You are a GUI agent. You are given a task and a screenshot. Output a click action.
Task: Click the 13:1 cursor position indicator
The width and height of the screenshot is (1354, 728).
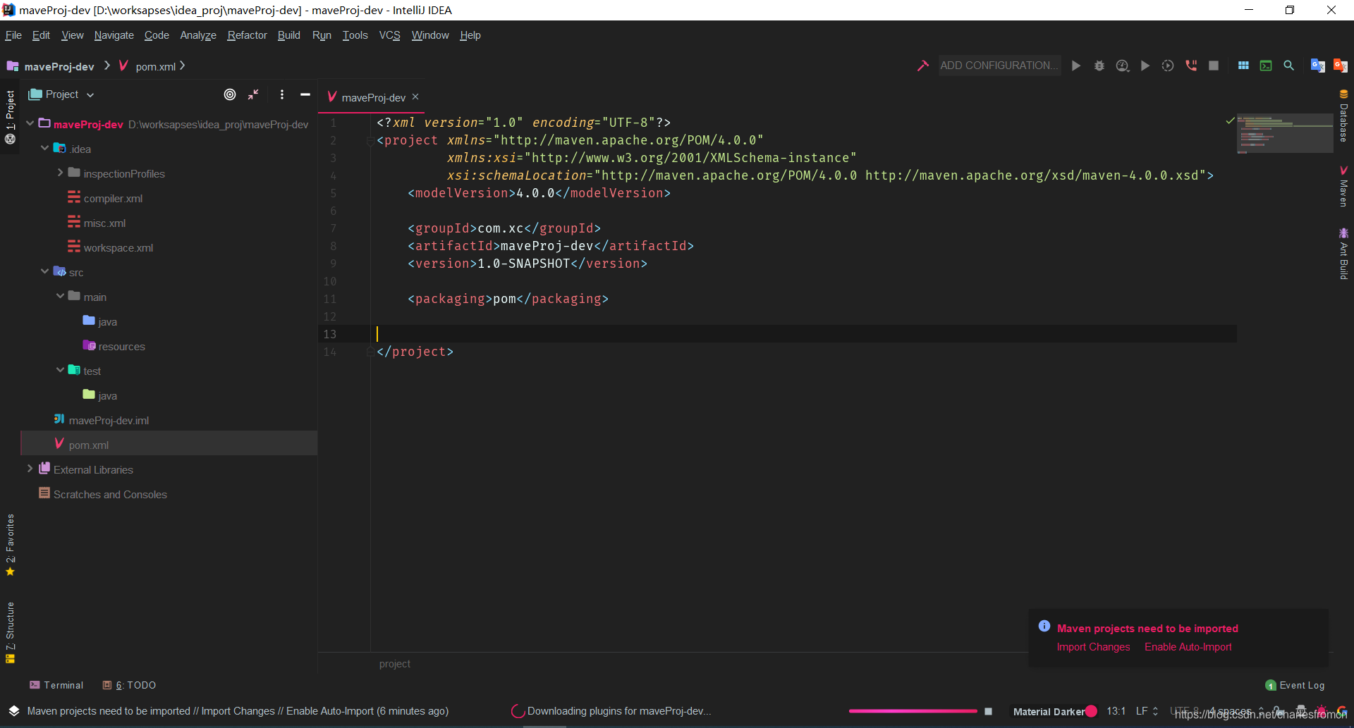coord(1116,711)
